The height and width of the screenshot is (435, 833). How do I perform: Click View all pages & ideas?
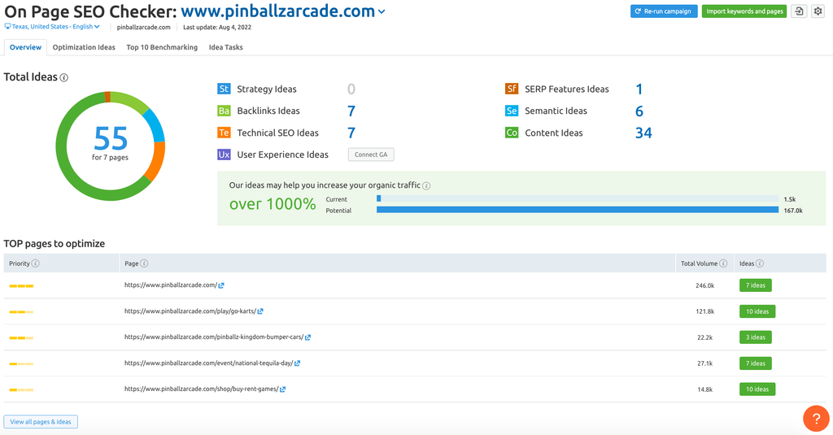pos(41,422)
